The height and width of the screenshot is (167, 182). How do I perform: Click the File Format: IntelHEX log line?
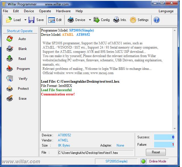pos(56,86)
